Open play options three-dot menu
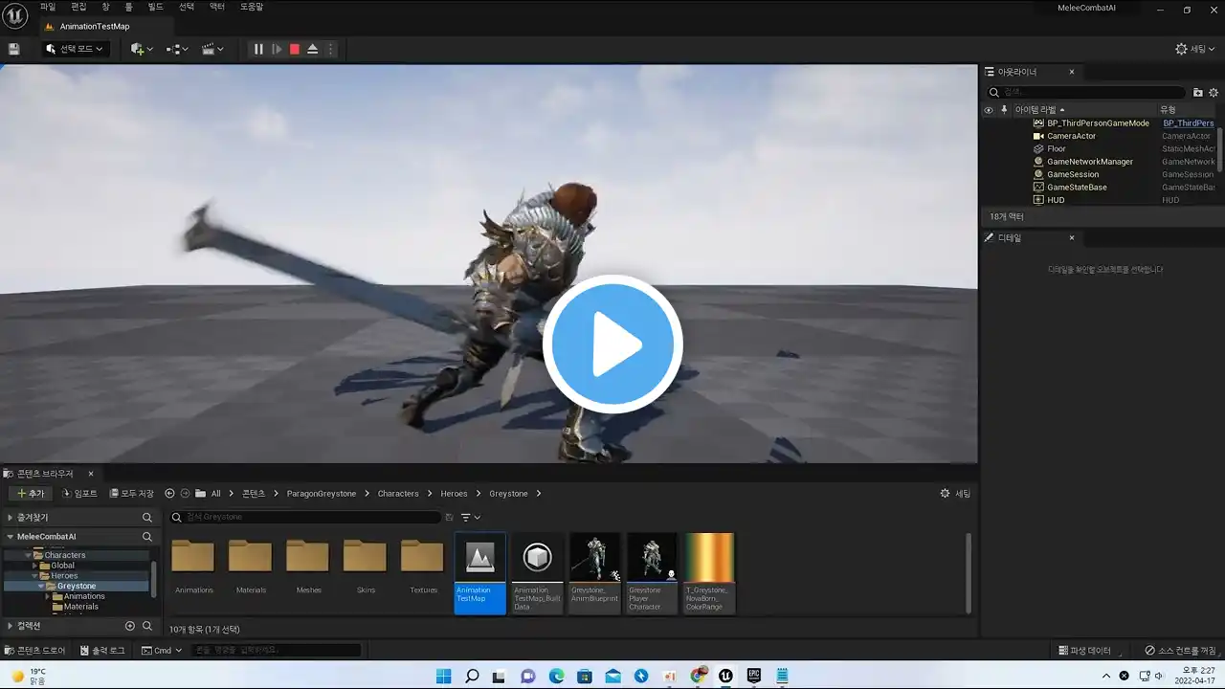Image resolution: width=1225 pixels, height=689 pixels. [x=330, y=49]
